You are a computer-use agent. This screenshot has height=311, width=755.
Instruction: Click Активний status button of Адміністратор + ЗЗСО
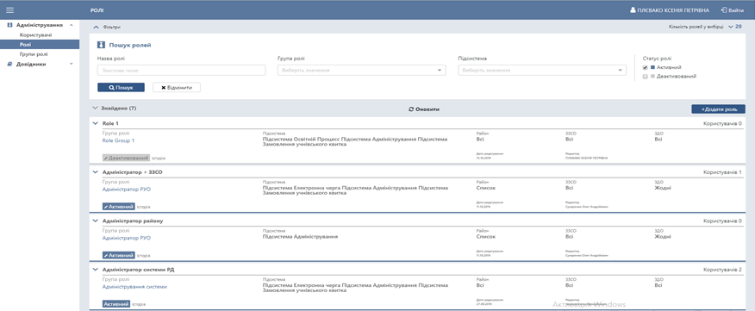pos(118,207)
